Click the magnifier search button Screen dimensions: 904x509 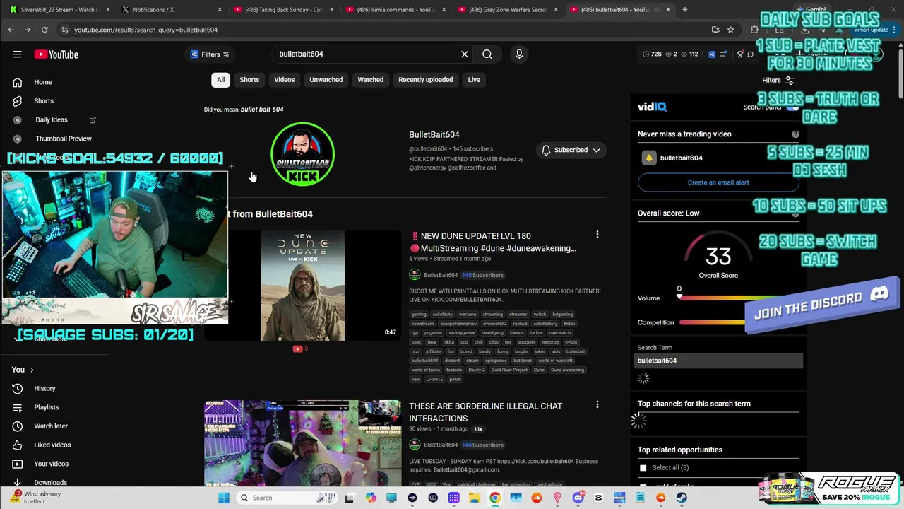point(487,54)
